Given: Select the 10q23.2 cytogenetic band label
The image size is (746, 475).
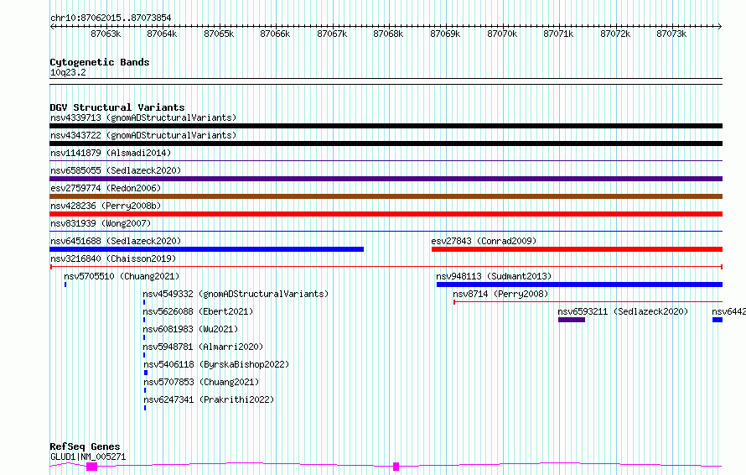Looking at the screenshot, I should pyautogui.click(x=68, y=72).
